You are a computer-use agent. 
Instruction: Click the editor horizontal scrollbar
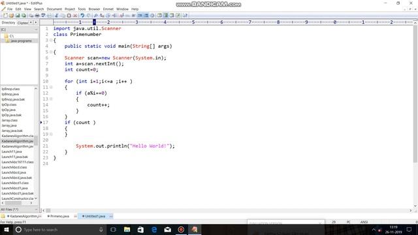pos(48,210)
